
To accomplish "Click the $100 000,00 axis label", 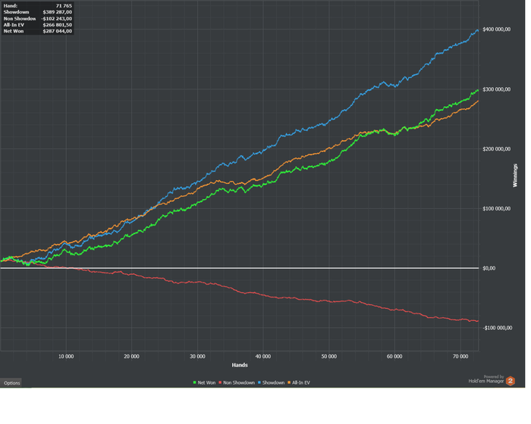I will pos(496,209).
